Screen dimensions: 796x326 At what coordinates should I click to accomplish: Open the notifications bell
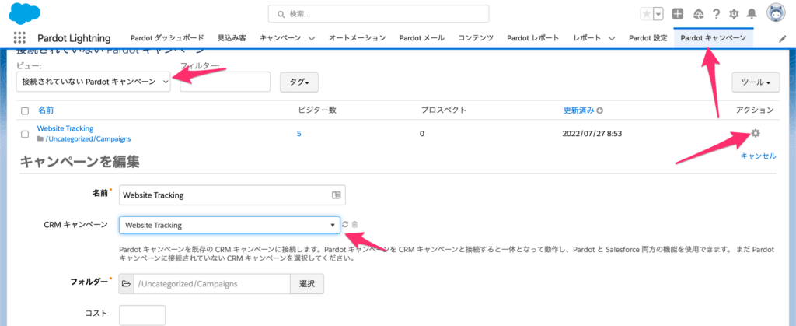point(752,14)
